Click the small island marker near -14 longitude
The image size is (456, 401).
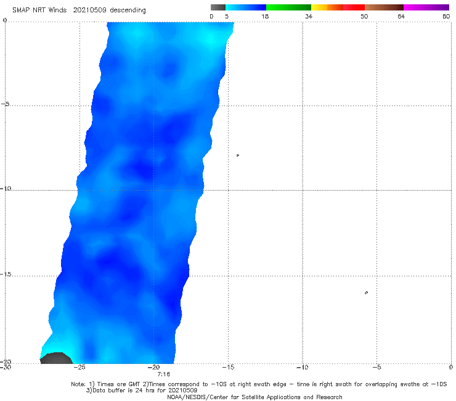point(238,155)
